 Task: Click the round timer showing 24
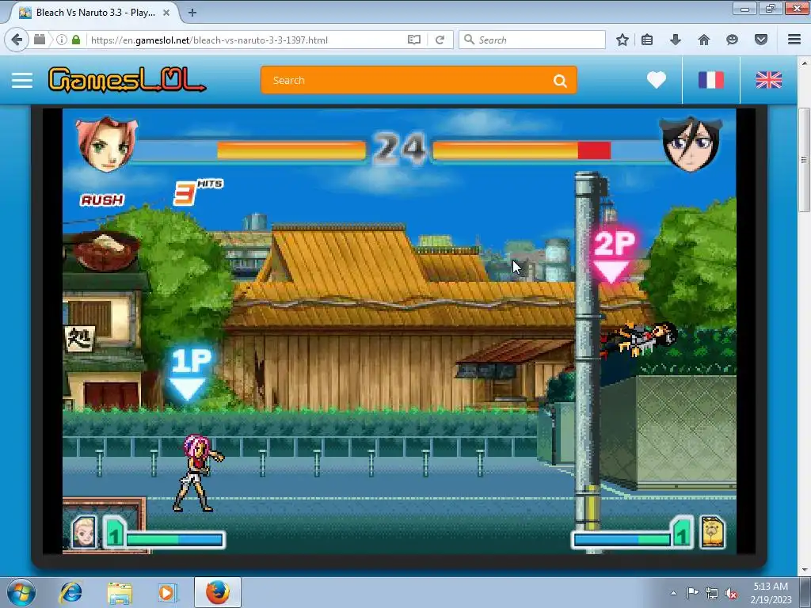point(399,149)
